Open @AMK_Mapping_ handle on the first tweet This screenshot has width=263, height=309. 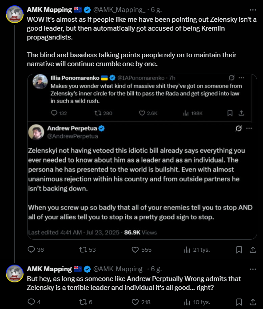(119, 10)
